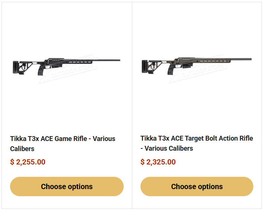Click "- Various Calibers" under Target rifle title

[167, 148]
